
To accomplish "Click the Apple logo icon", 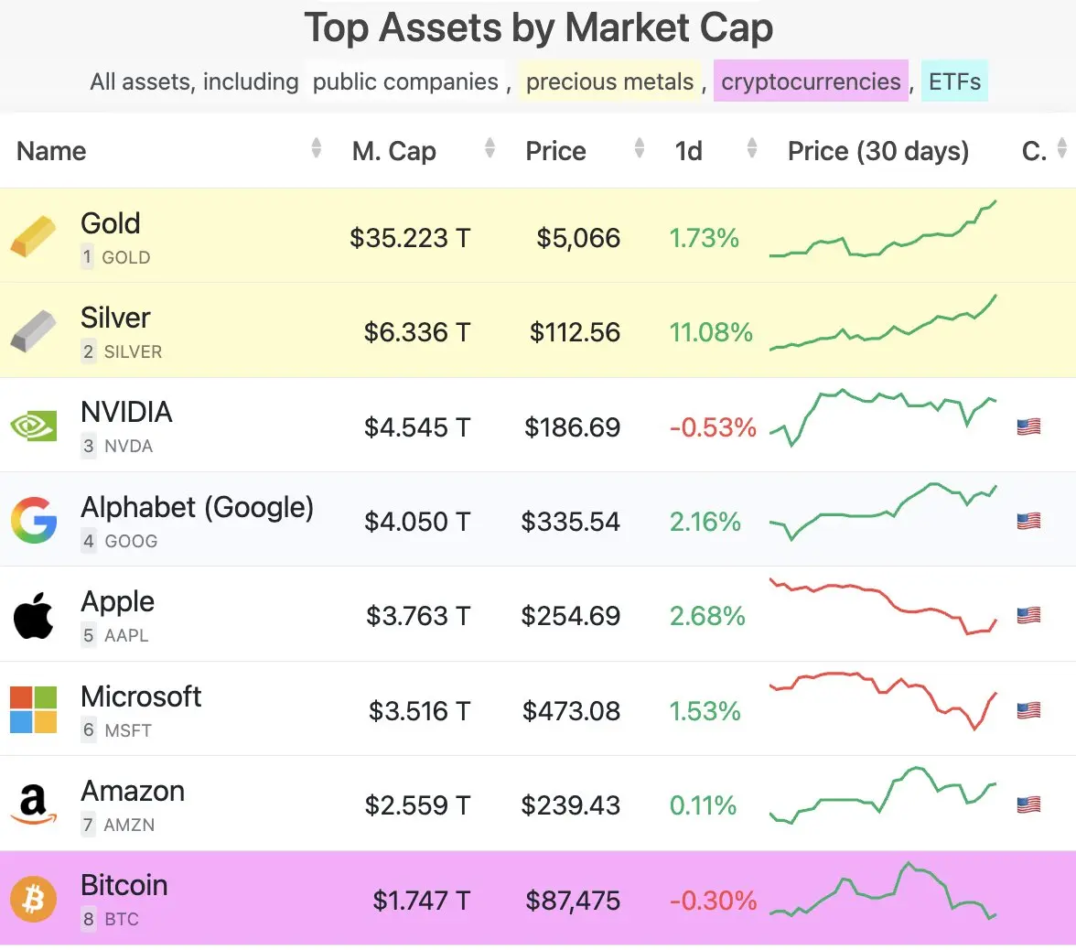I will pyautogui.click(x=33, y=614).
